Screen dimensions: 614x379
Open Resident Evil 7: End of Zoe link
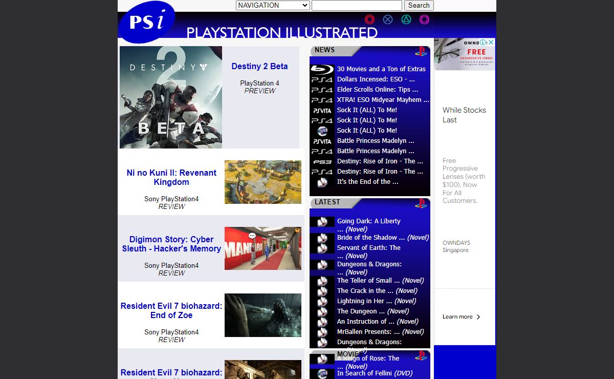171,310
